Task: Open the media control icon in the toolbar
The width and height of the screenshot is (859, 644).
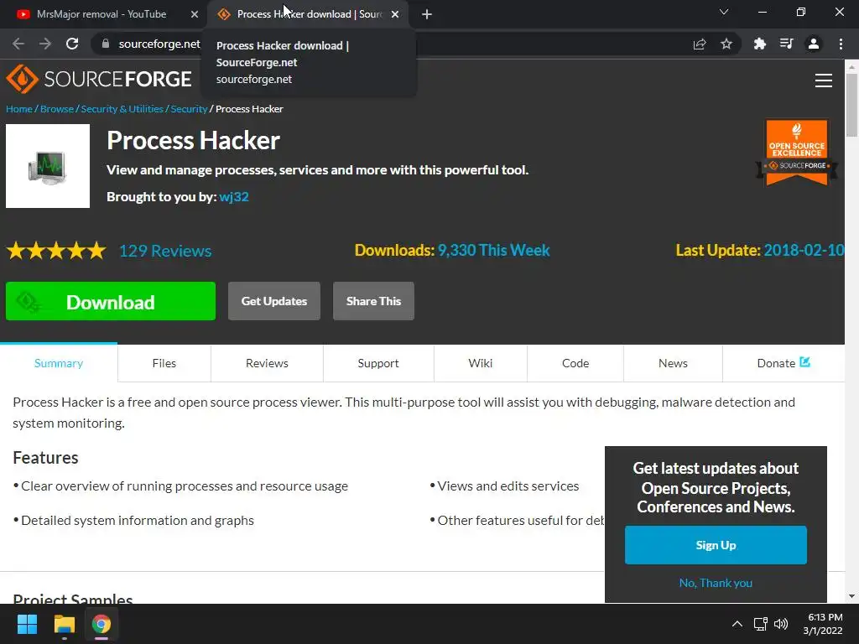Action: [786, 44]
